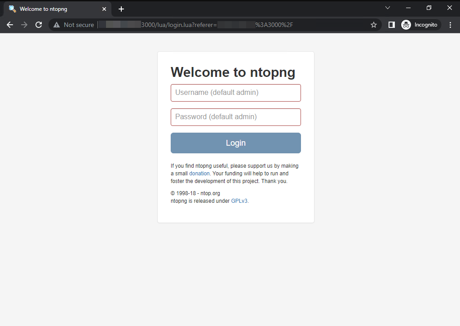The width and height of the screenshot is (460, 326).
Task: Open the three-dot Chrome menu
Action: (x=451, y=25)
